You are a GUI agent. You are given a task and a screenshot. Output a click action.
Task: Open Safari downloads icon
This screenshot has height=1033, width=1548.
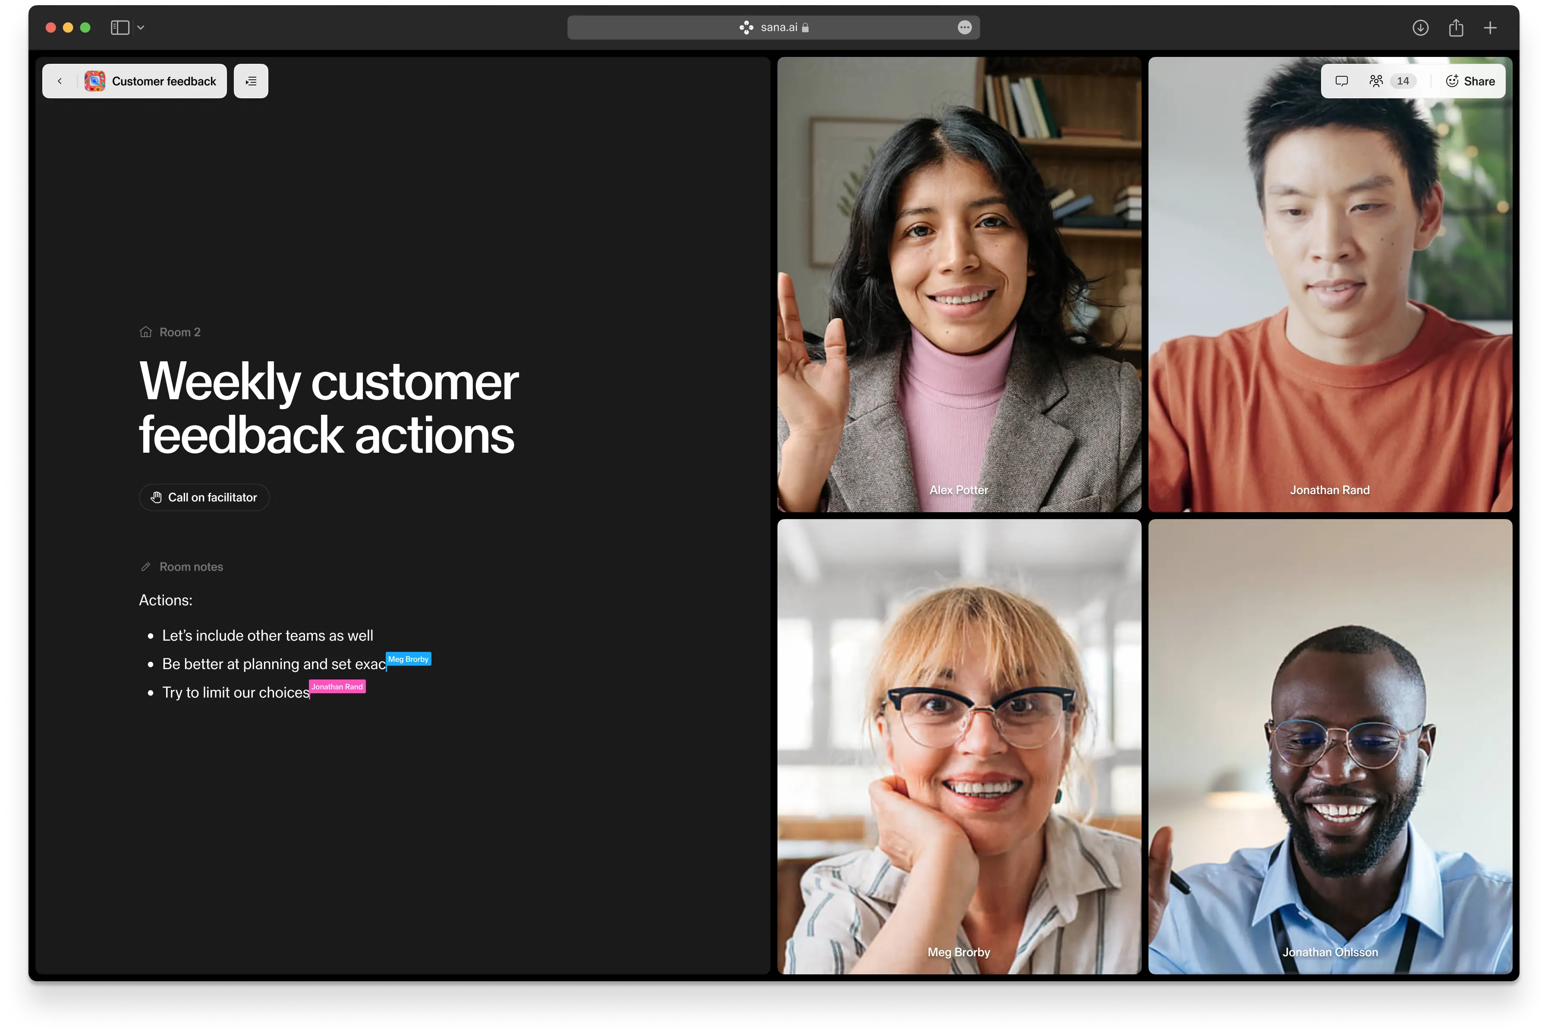click(1420, 28)
